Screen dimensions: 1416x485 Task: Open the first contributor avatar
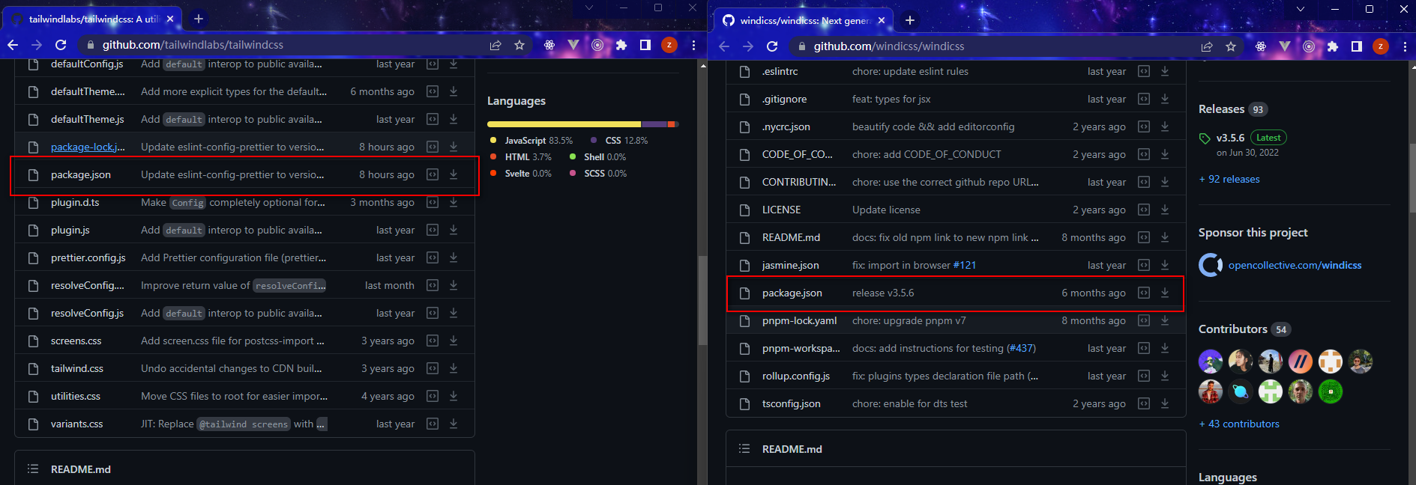point(1210,362)
